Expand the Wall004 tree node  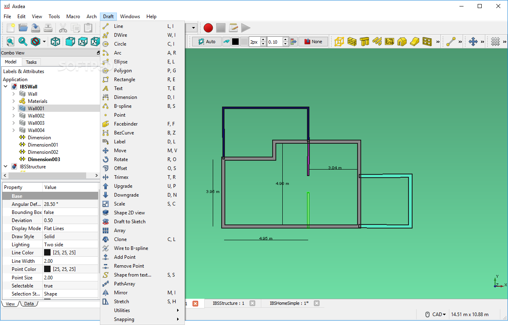click(x=13, y=130)
